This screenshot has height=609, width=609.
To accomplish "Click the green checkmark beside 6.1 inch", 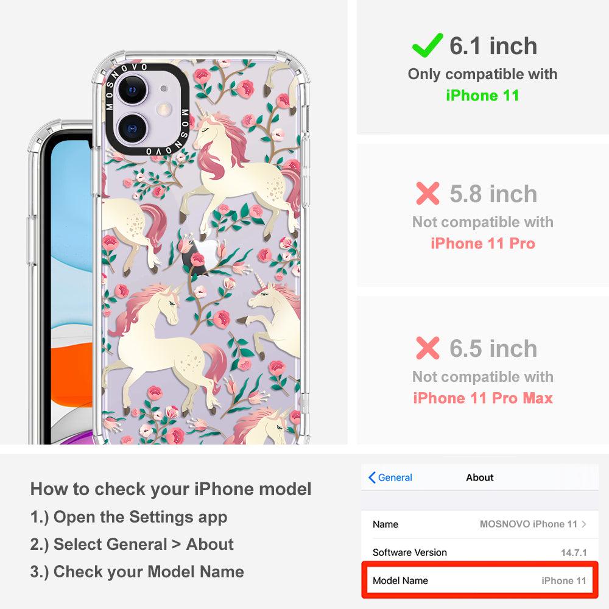I will (428, 46).
